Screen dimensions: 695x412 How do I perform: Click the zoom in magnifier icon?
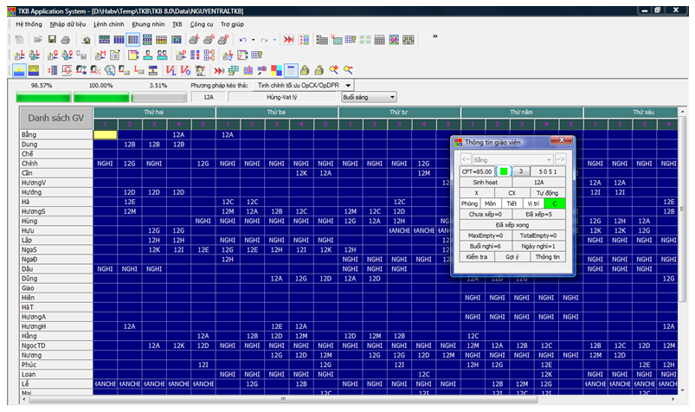pyautogui.click(x=334, y=69)
